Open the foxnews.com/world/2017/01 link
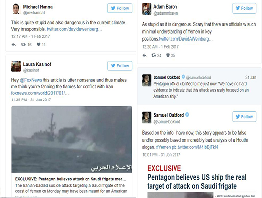 [x=40, y=93]
